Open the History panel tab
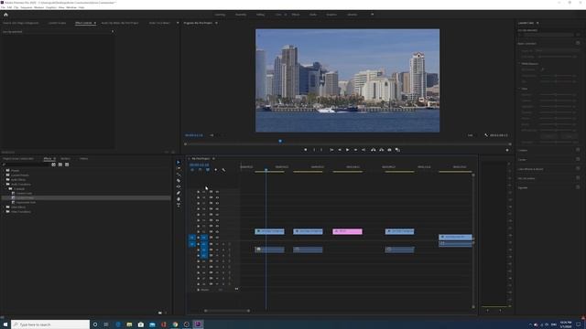The height and width of the screenshot is (329, 586). click(x=83, y=158)
